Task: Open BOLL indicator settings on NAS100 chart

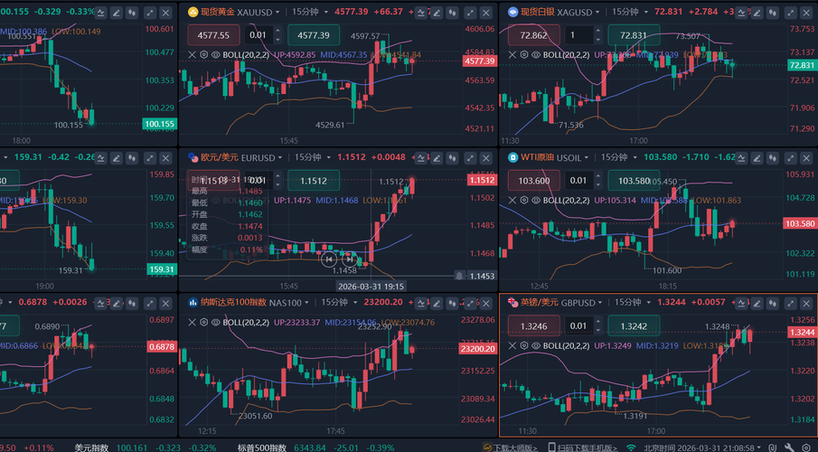Action: (x=202, y=322)
